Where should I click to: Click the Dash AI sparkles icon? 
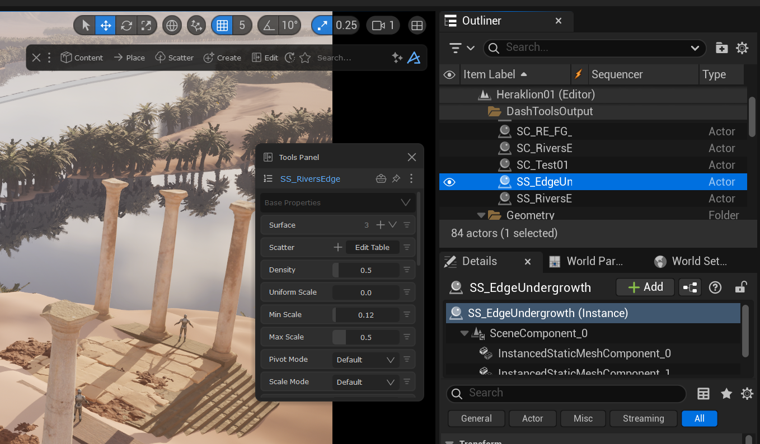pyautogui.click(x=397, y=58)
